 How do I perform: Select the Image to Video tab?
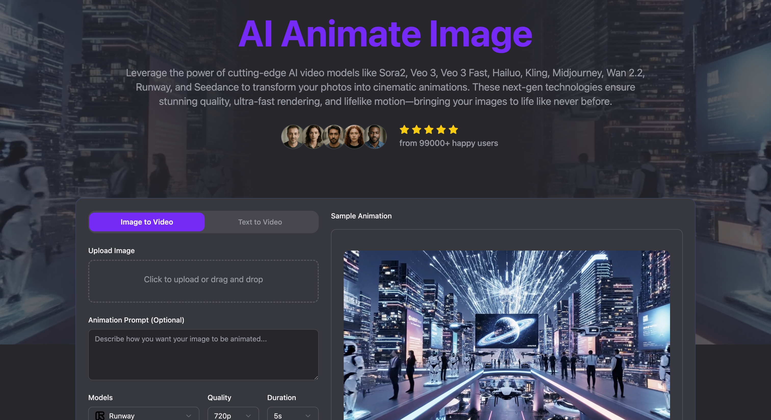click(146, 222)
